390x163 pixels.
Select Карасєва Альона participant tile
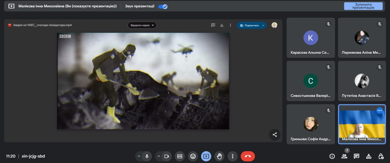click(311, 38)
